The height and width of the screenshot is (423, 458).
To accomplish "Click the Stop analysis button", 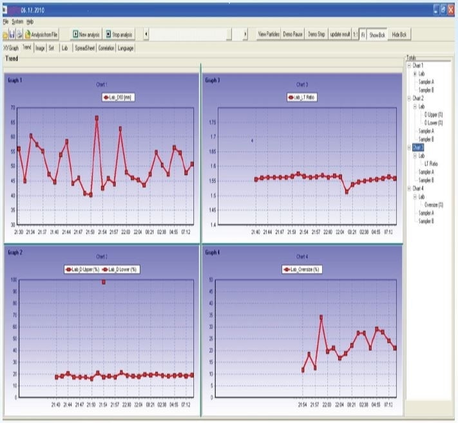I will [x=119, y=35].
